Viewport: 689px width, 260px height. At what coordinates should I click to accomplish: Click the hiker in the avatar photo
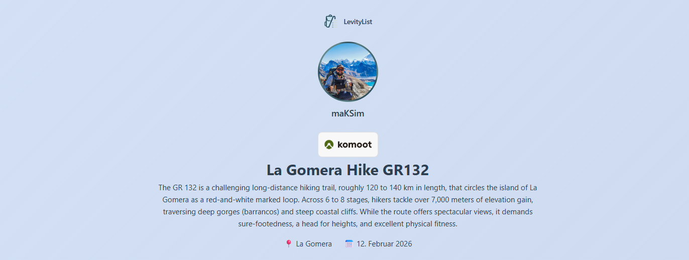[x=340, y=78]
